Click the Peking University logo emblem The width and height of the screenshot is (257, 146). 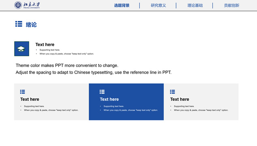pos(18,5)
